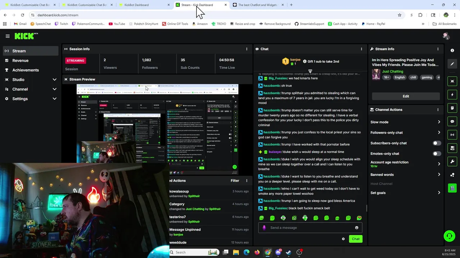The width and height of the screenshot is (460, 258).
Task: Open Steam from the taskbar
Action: (289, 252)
